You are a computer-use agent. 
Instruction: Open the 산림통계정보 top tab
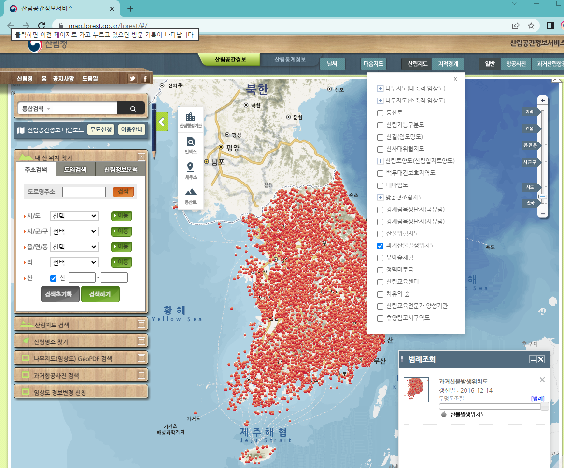point(290,59)
